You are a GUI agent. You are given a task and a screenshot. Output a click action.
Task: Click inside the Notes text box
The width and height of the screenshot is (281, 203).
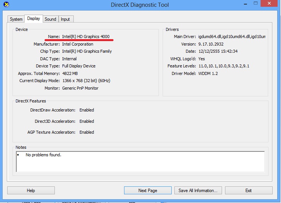pos(140,162)
